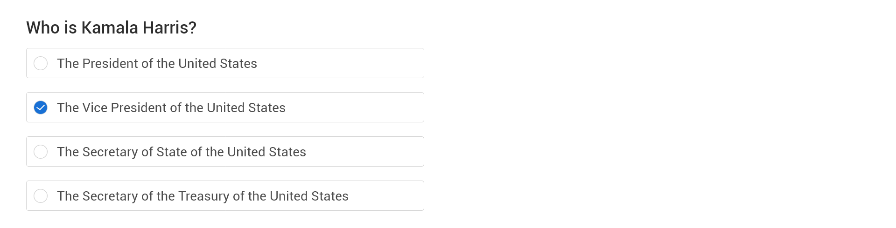Choose the Secretary of State radio circle

(x=41, y=152)
